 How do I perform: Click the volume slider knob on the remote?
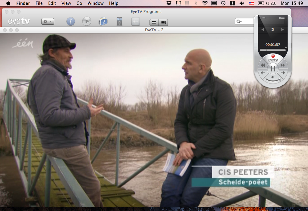pos(280,79)
